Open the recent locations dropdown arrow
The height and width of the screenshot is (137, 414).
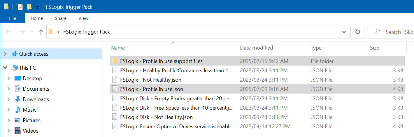pos(32,32)
